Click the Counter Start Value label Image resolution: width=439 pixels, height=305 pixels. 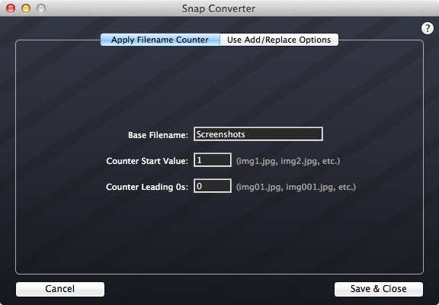click(147, 161)
